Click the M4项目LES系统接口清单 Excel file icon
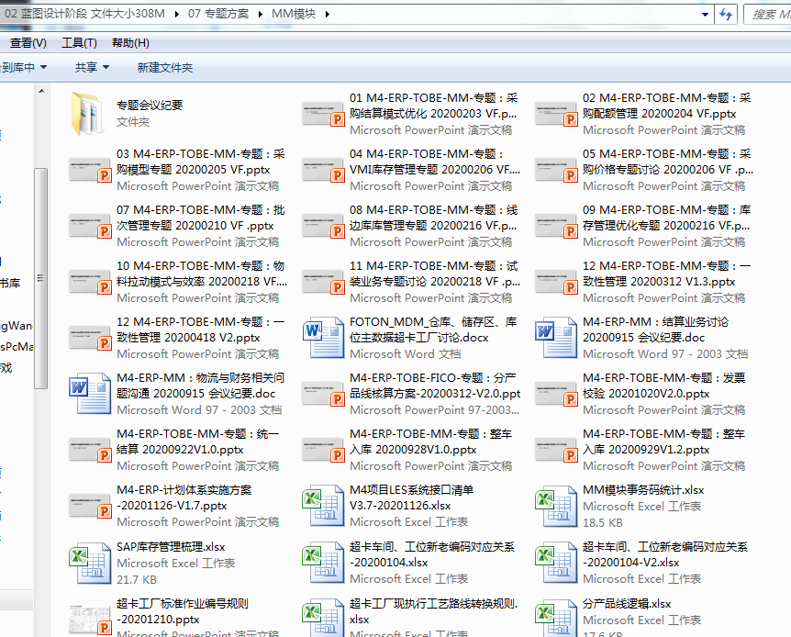The height and width of the screenshot is (637, 791). point(322,506)
